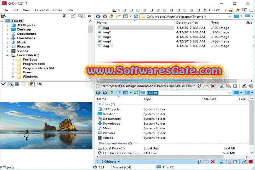This screenshot has width=255, height=170.
Task: Click the Back button in upper pane
Action: click(98, 16)
